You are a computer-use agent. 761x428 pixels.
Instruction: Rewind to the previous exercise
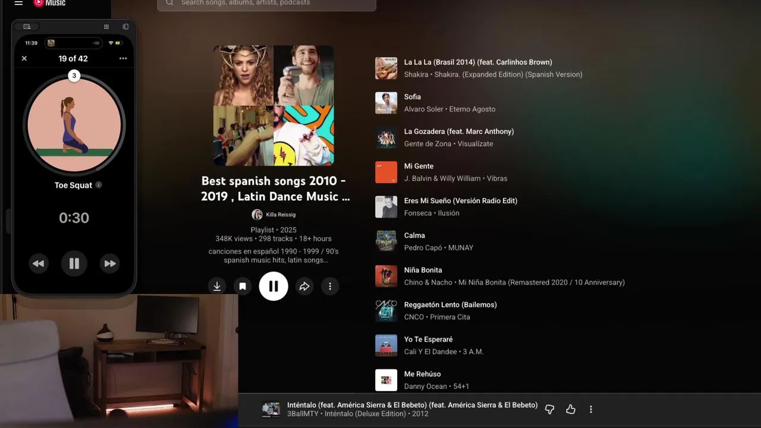pos(38,263)
